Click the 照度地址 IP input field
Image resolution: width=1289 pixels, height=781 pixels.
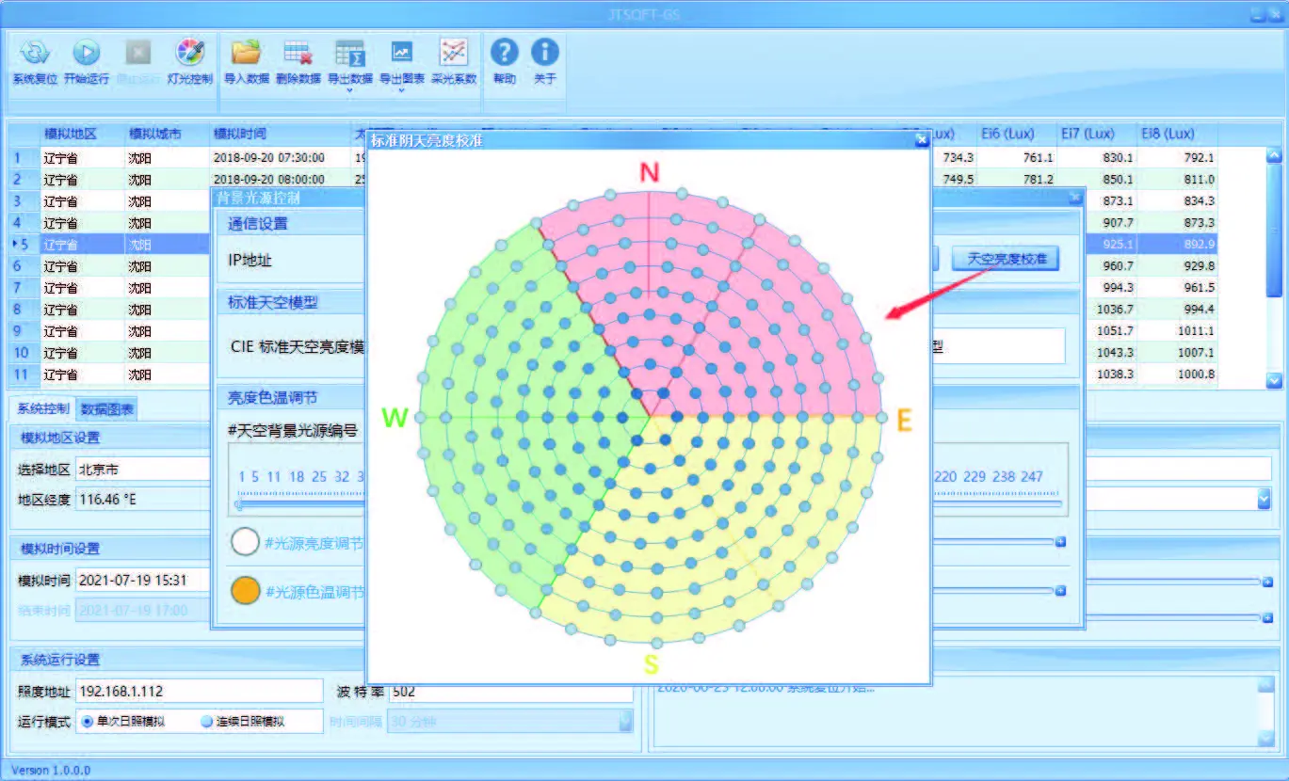[199, 691]
